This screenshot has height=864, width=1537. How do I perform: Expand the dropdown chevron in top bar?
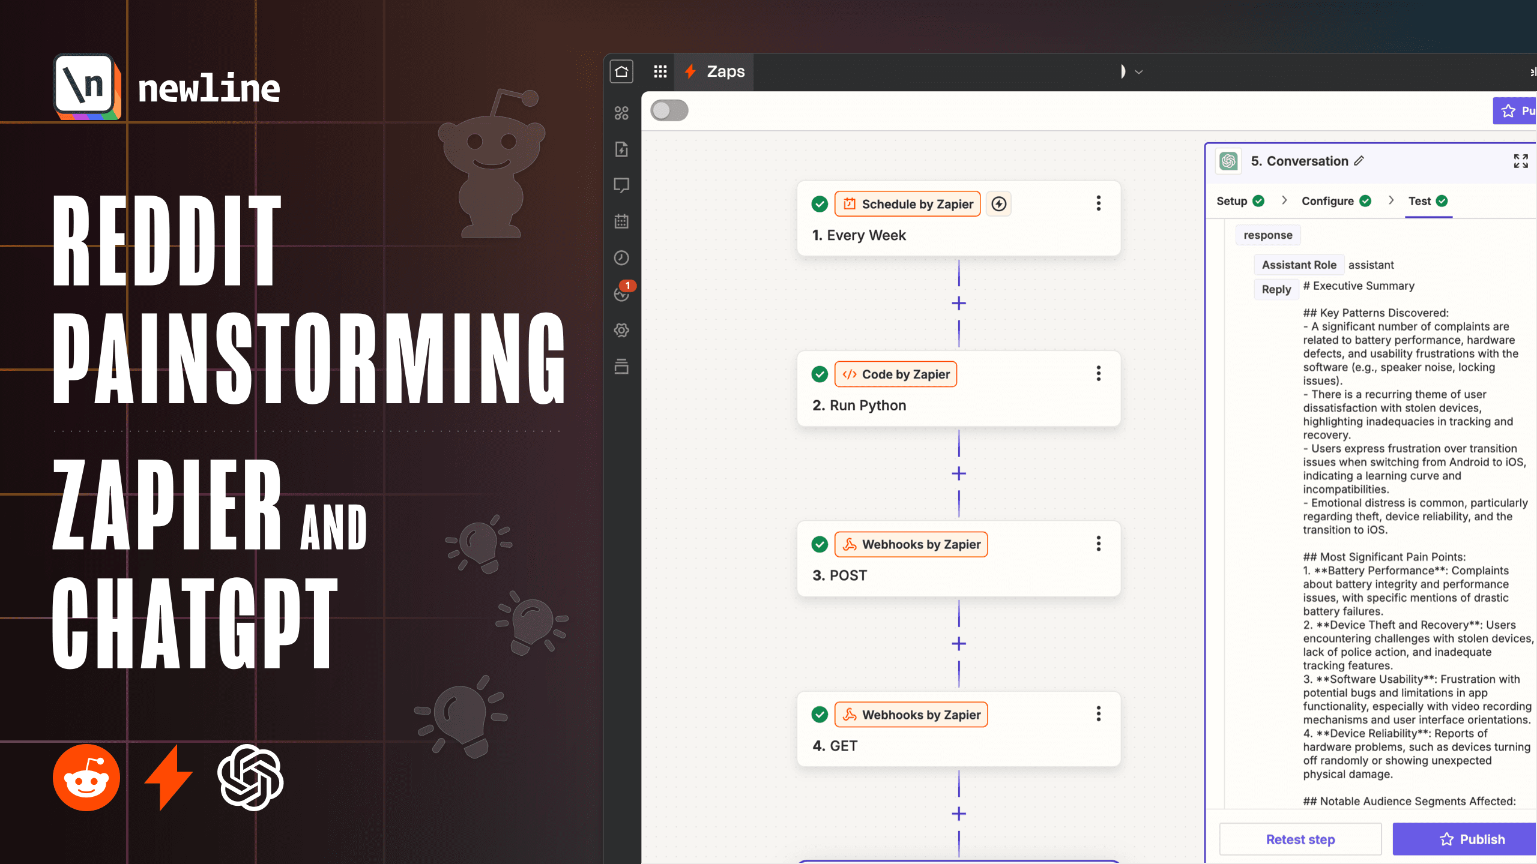(x=1138, y=72)
